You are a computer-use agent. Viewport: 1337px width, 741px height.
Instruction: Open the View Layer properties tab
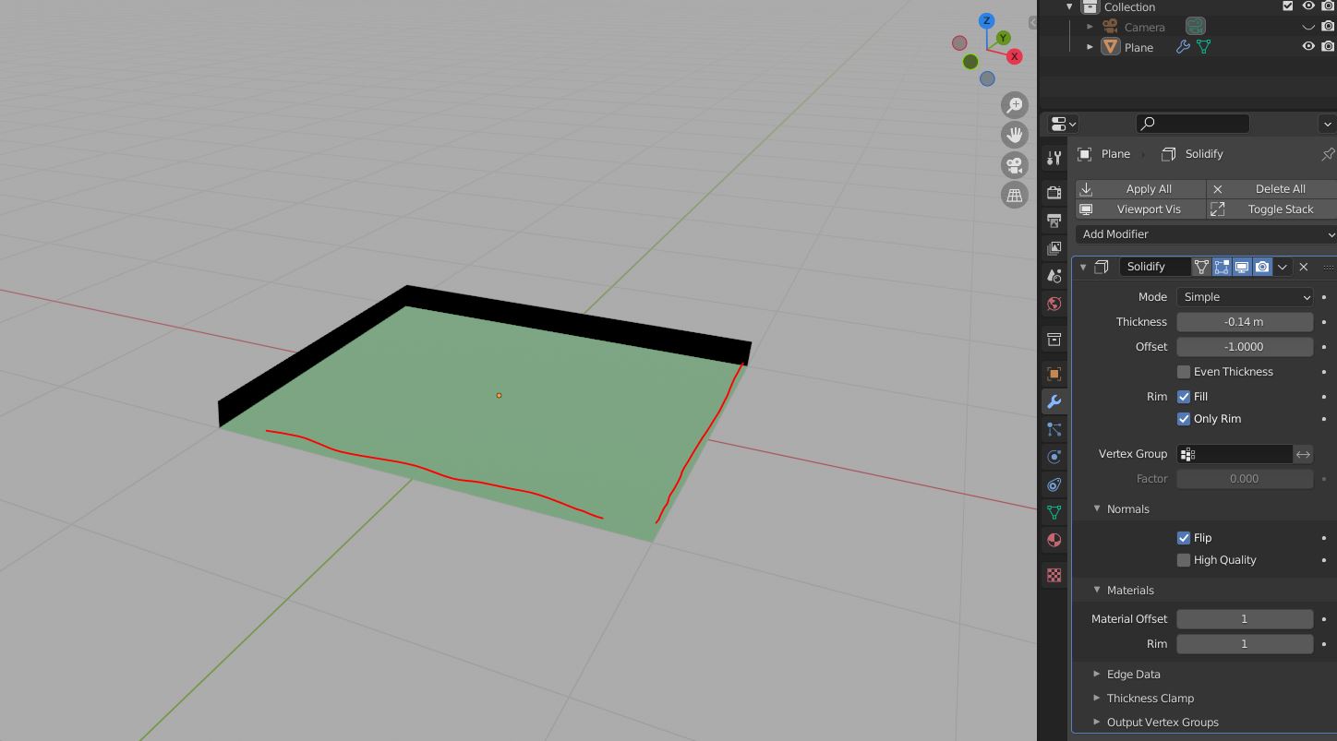[1054, 247]
